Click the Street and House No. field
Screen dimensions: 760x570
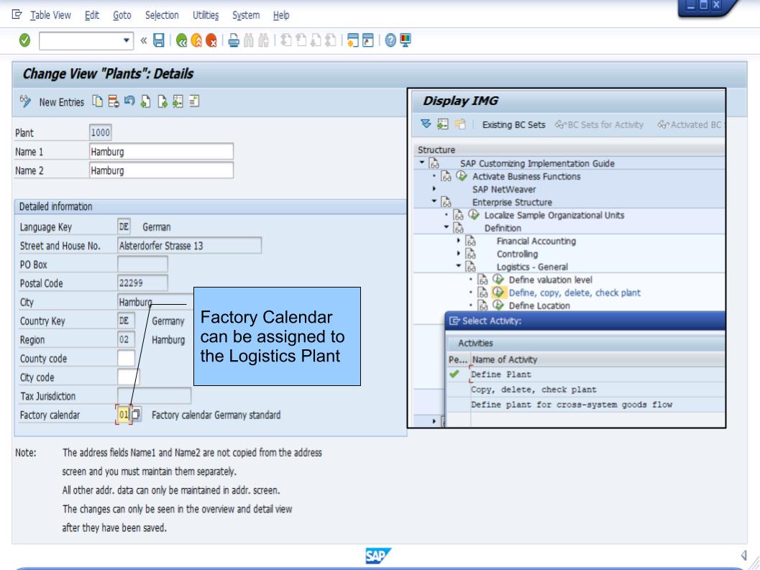(190, 245)
